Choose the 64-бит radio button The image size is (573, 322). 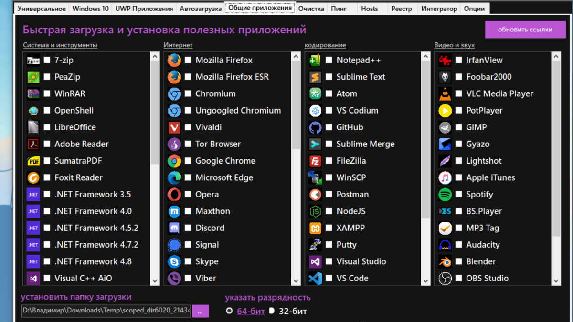click(229, 311)
